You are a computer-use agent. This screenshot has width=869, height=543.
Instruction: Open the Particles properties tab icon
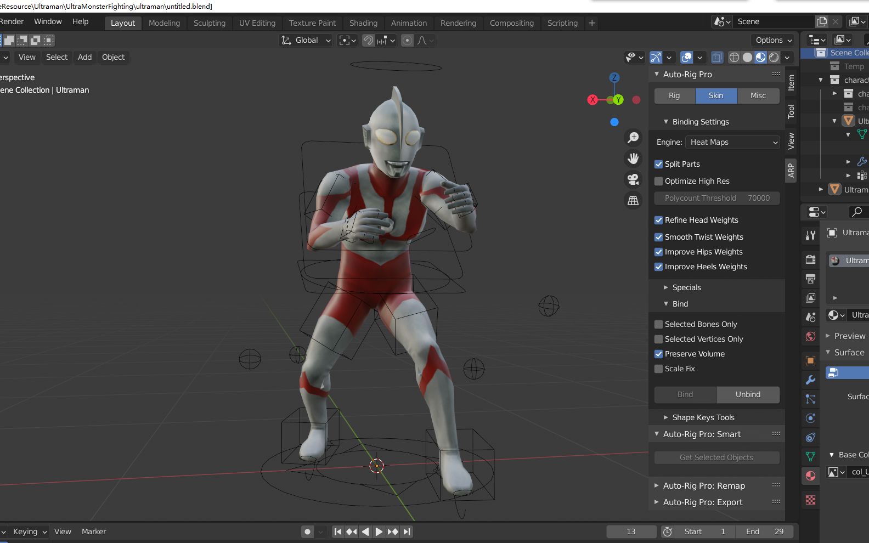pyautogui.click(x=810, y=399)
